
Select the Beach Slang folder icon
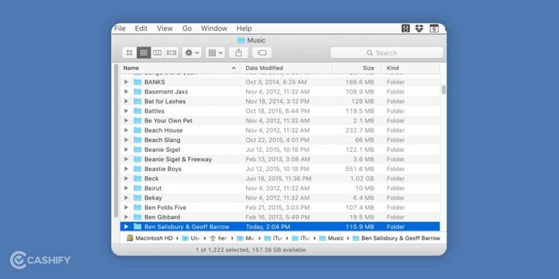pos(138,140)
